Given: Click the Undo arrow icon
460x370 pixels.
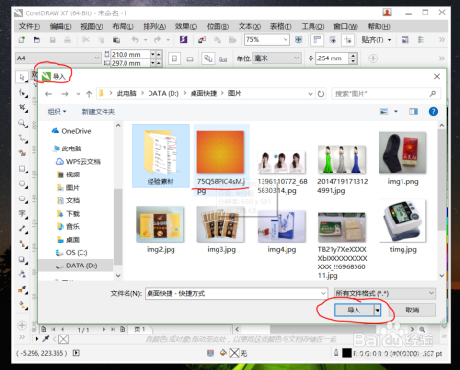Looking at the screenshot, I should pos(135,40).
